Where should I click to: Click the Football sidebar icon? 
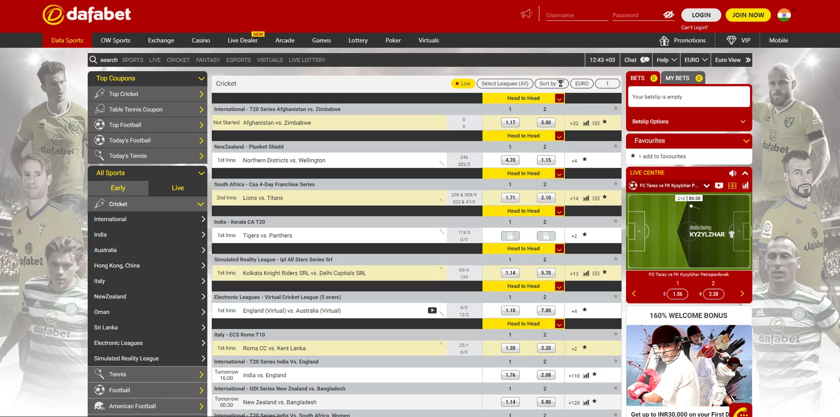[100, 390]
